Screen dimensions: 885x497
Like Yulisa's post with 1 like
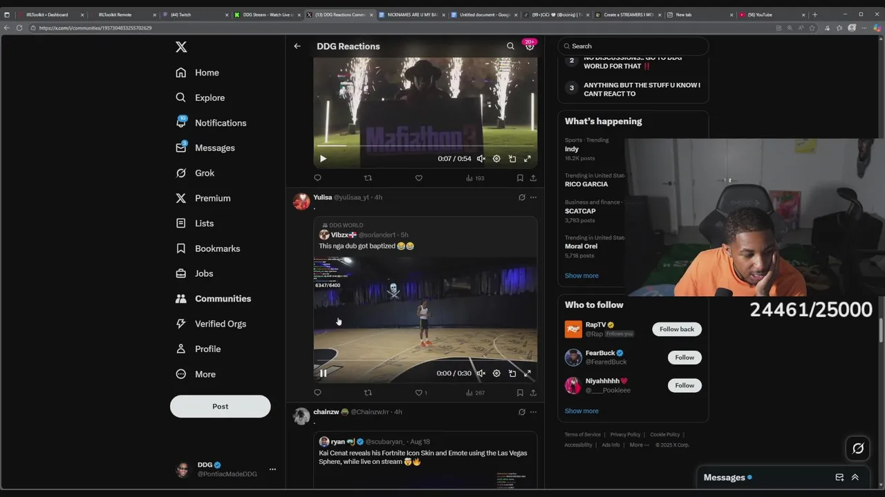tap(420, 393)
